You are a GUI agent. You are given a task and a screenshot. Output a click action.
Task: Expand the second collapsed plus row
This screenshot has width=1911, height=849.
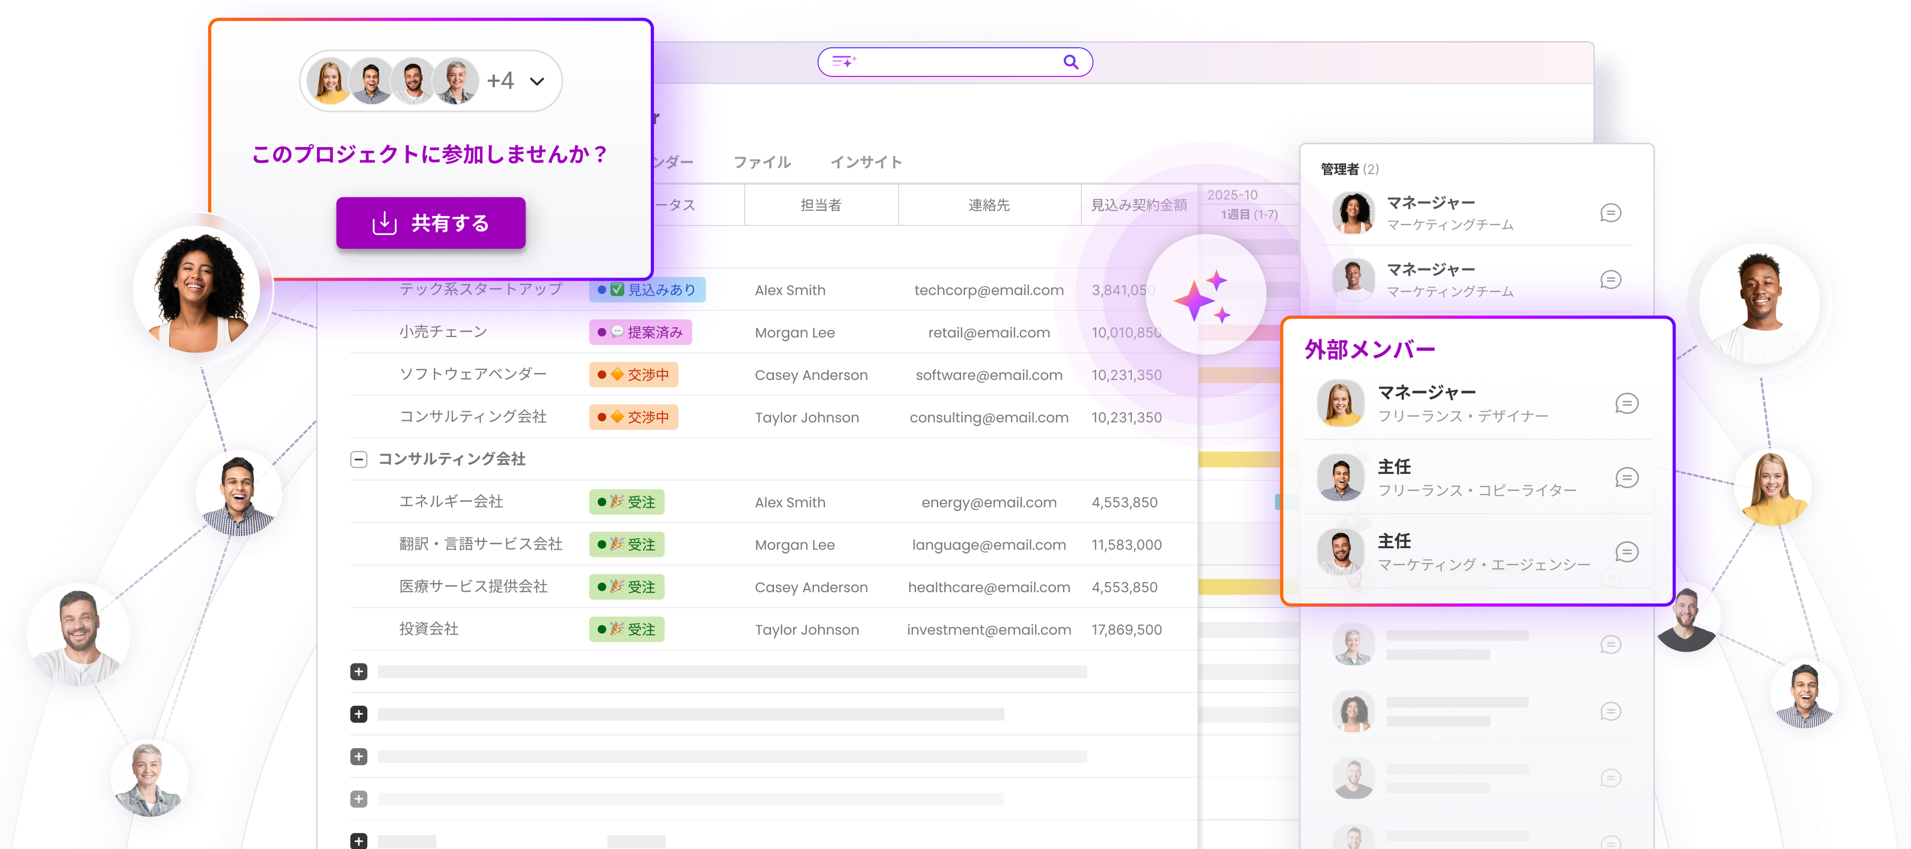click(x=358, y=714)
